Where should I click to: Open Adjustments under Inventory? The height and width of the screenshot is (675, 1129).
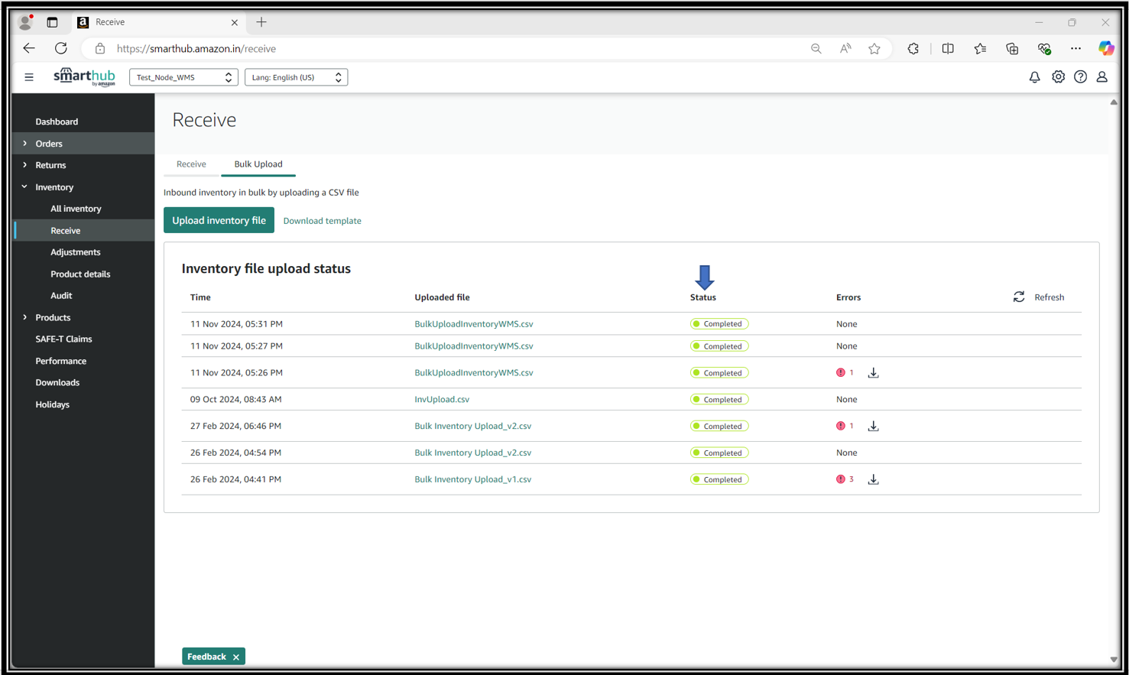[75, 252]
